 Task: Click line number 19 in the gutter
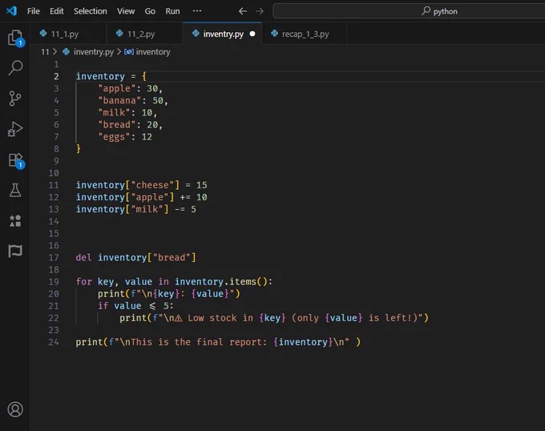(54, 281)
